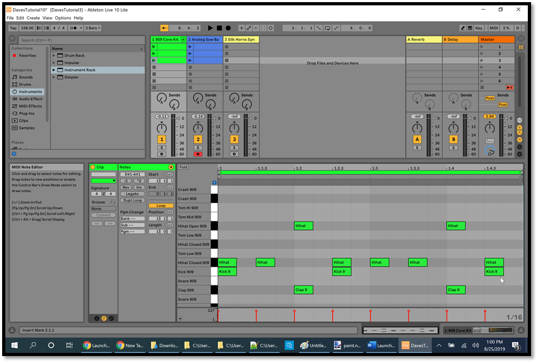Start playback with the transport Play button
Screen dimensions: 538x363
point(211,28)
